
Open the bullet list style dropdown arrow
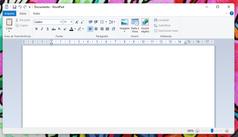coord(106,22)
